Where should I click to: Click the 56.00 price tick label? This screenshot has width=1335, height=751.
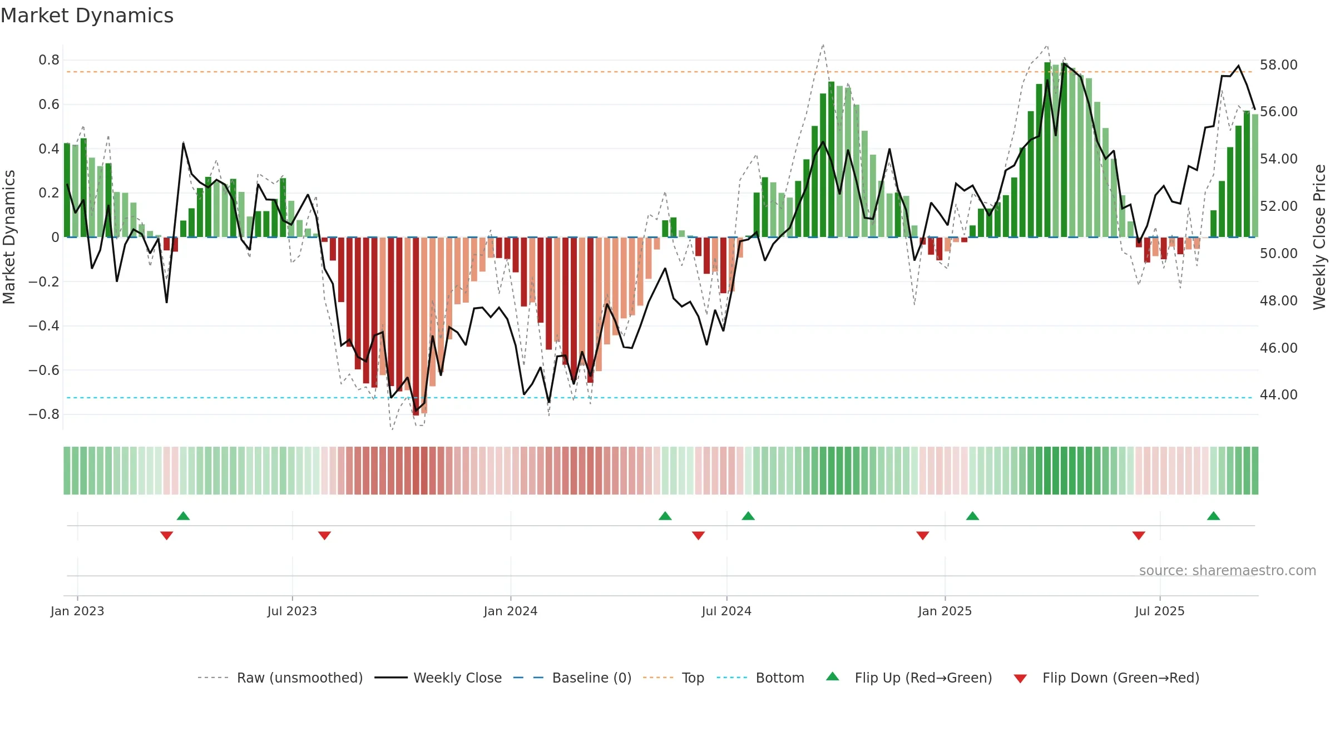(x=1279, y=112)
